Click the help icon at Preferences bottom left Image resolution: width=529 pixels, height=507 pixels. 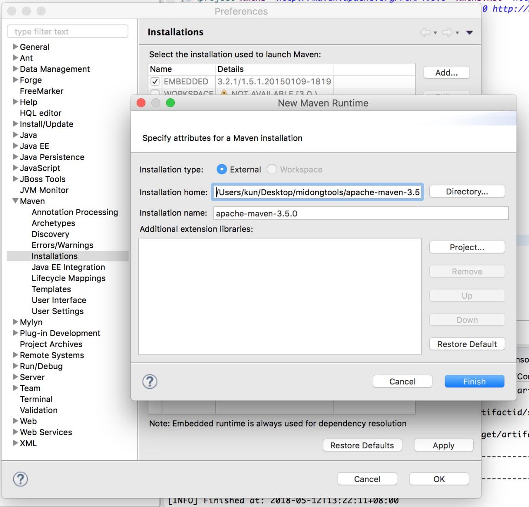(21, 479)
